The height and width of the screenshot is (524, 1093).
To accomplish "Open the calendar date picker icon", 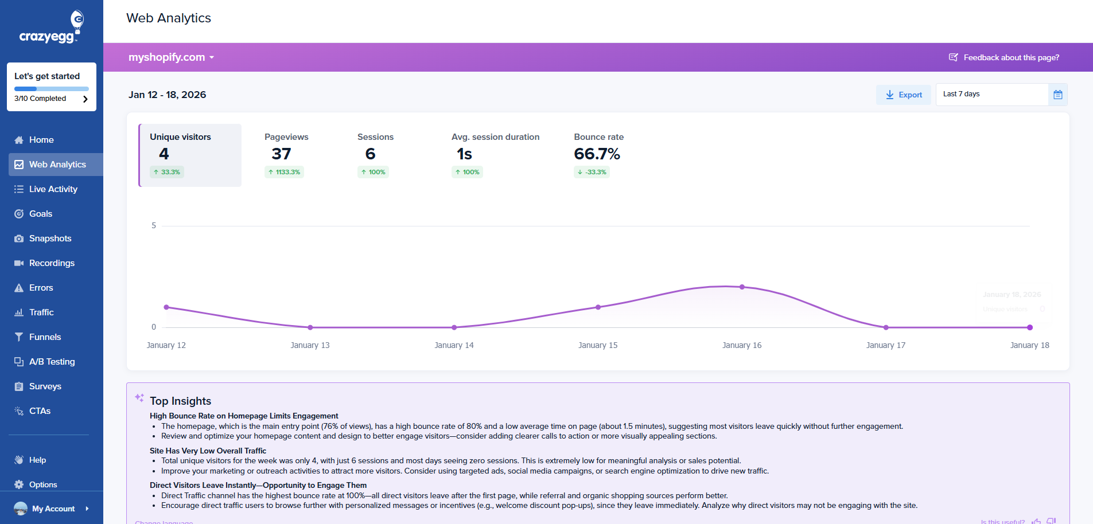I will point(1058,95).
